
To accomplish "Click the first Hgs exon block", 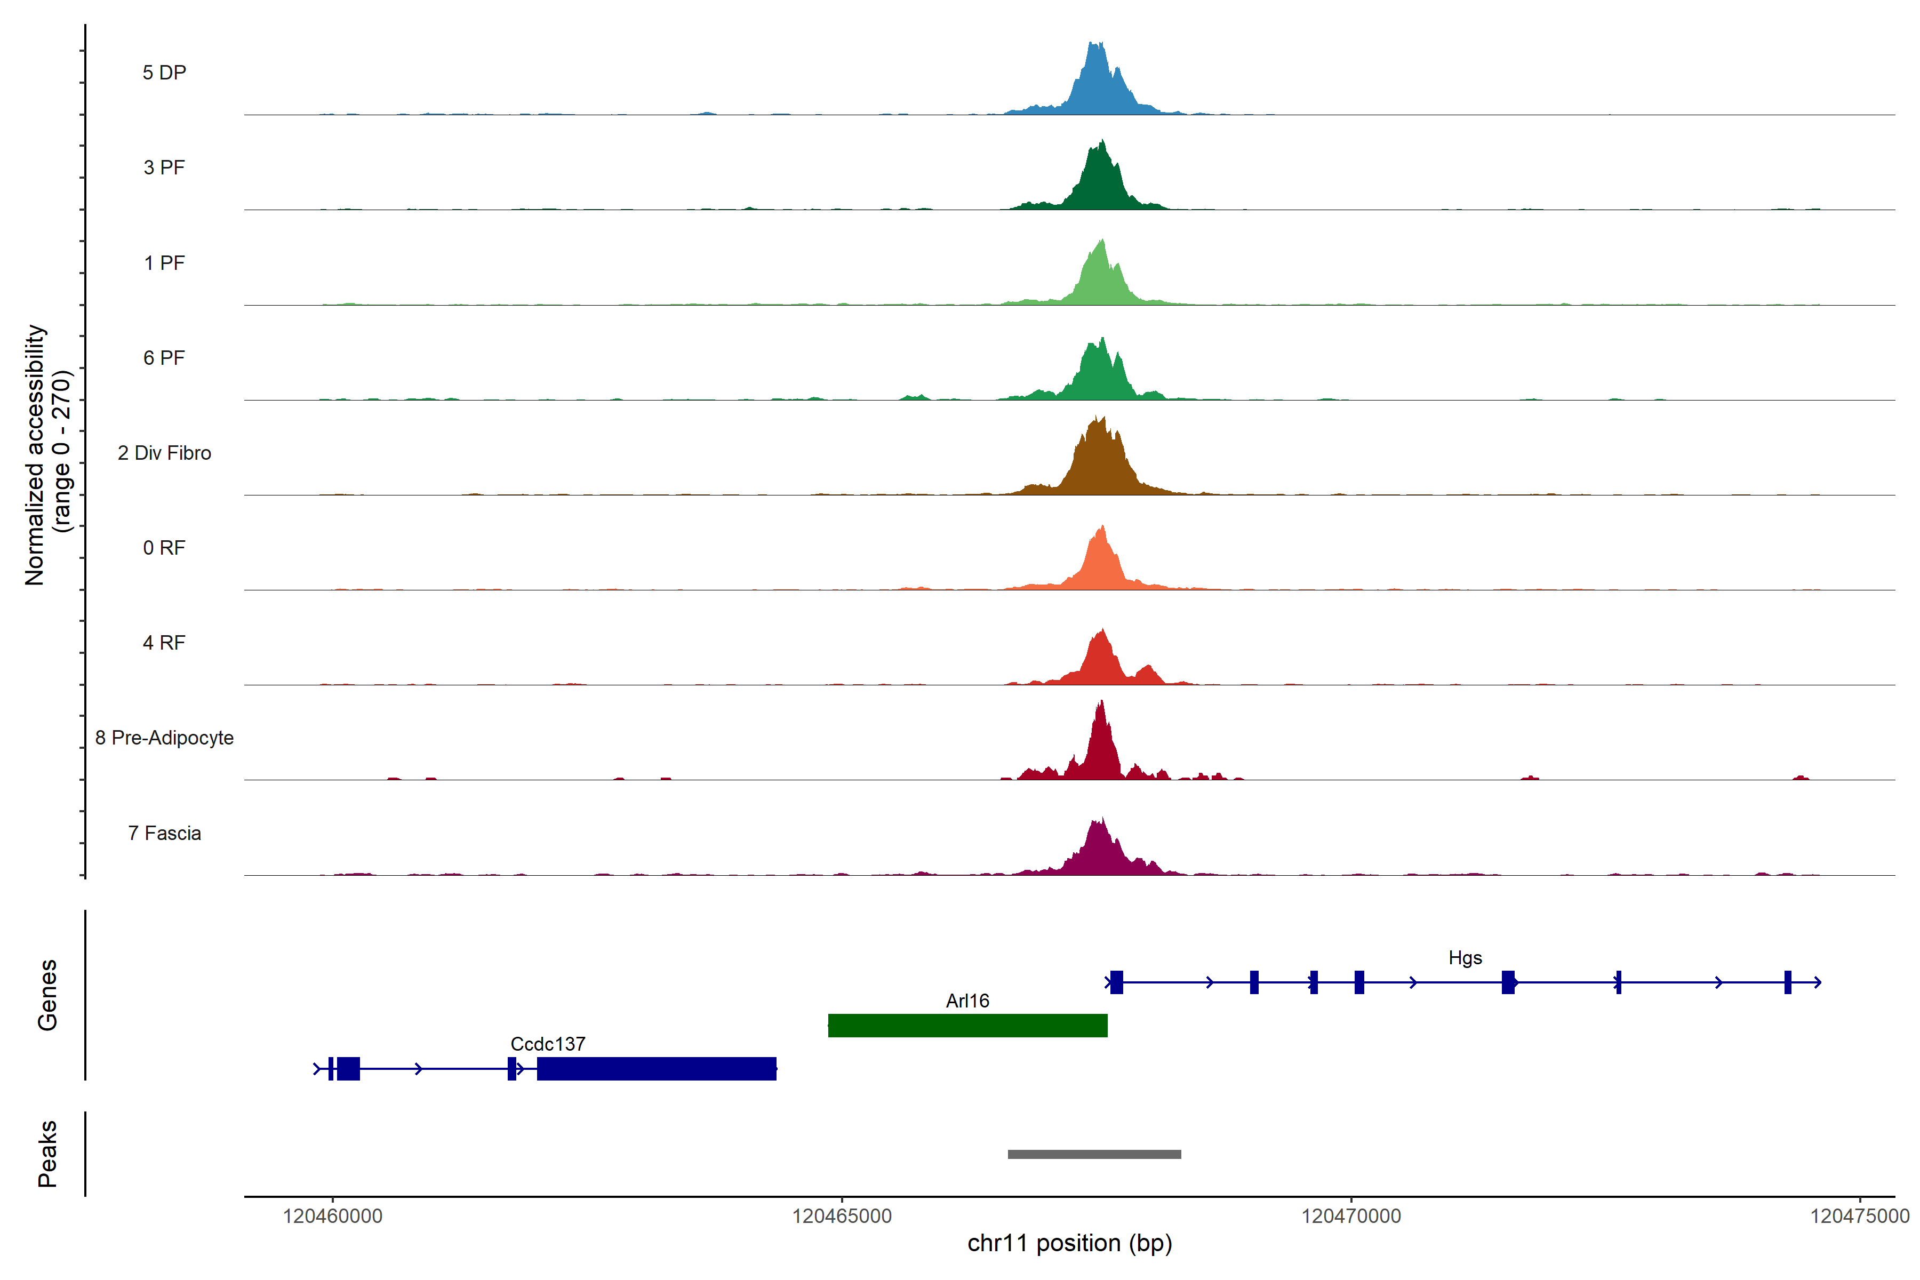I will tap(1117, 982).
